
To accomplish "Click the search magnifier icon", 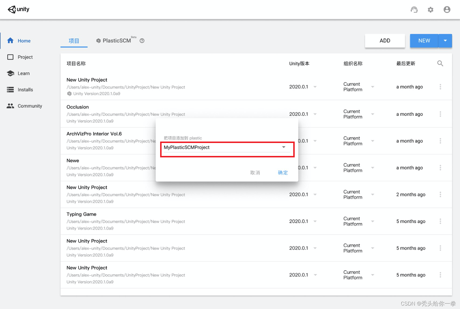I will (440, 63).
